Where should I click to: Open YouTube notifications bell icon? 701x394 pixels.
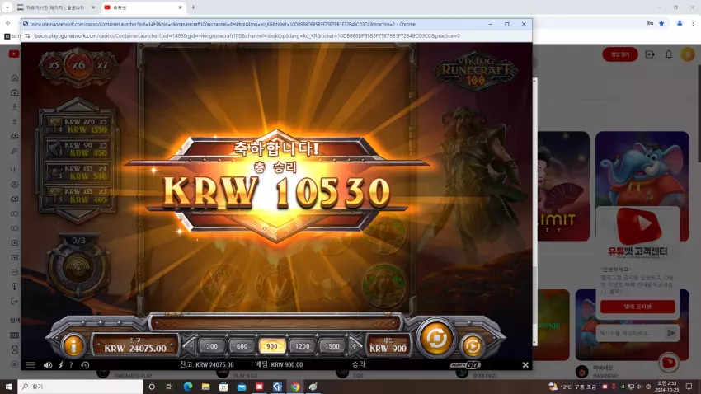(668, 54)
